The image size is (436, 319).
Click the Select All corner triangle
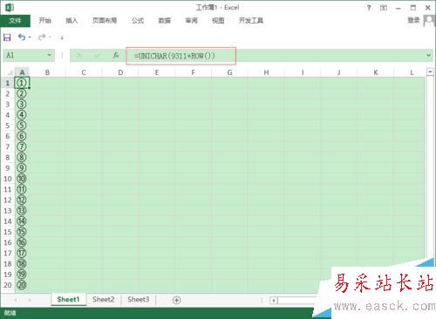pos(10,72)
